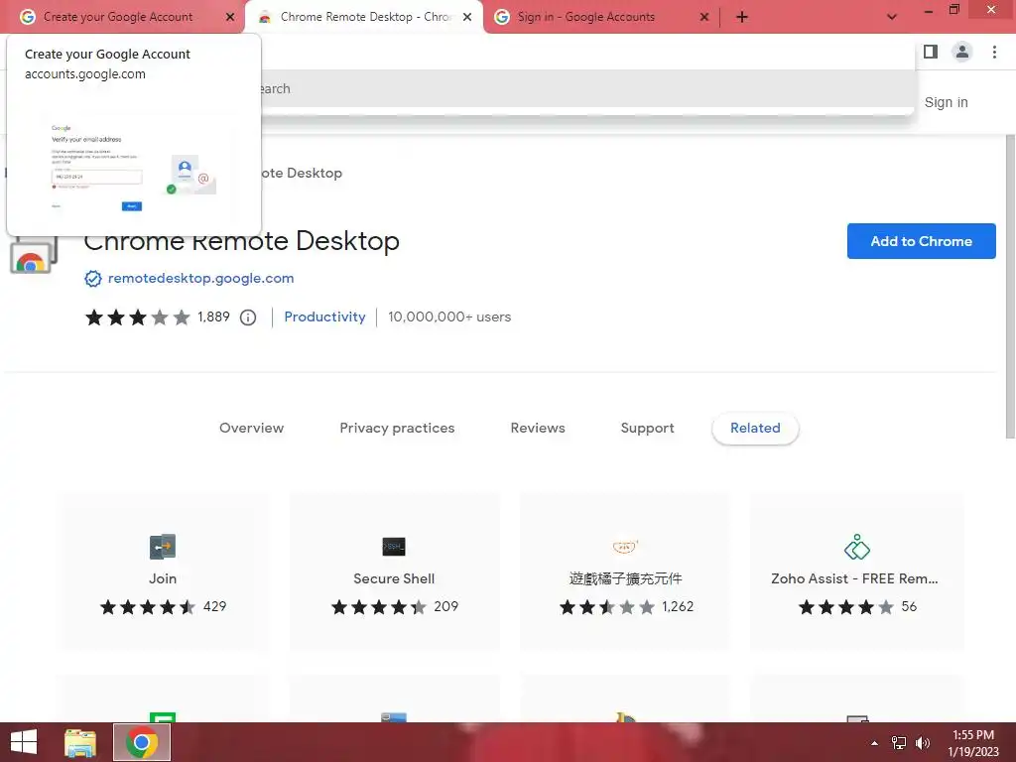Switch to Reviews tab
The height and width of the screenshot is (762, 1016).
pos(538,428)
